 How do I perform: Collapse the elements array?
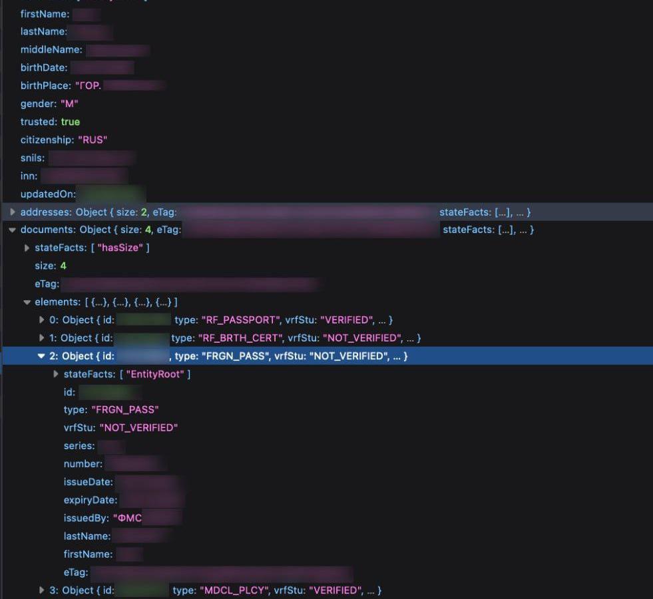click(27, 302)
